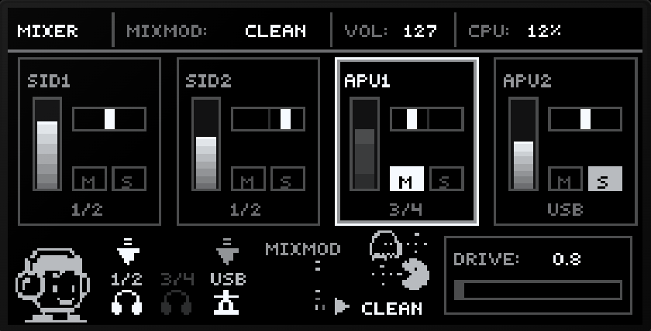
Task: Open the MIXER page label
Action: 47,31
